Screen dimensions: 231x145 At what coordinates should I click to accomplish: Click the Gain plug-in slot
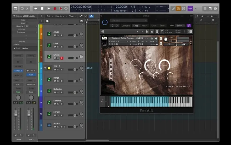(31, 75)
